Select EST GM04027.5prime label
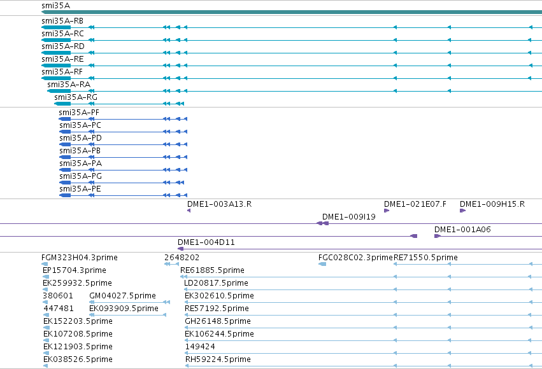 (x=123, y=296)
